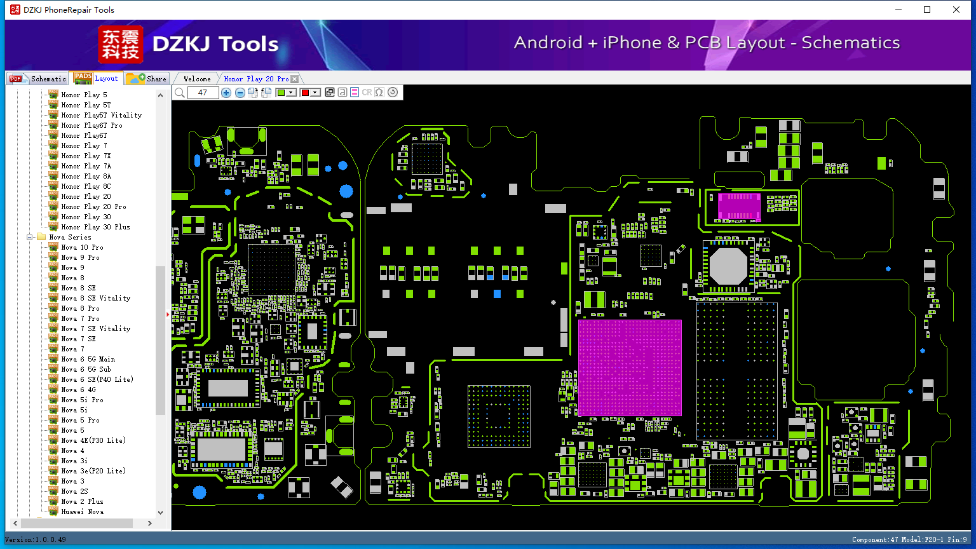Switch to the Layout tab
The image size is (976, 549).
pos(96,79)
